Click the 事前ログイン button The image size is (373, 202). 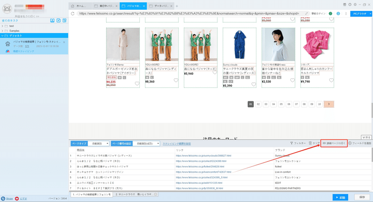click(x=318, y=14)
